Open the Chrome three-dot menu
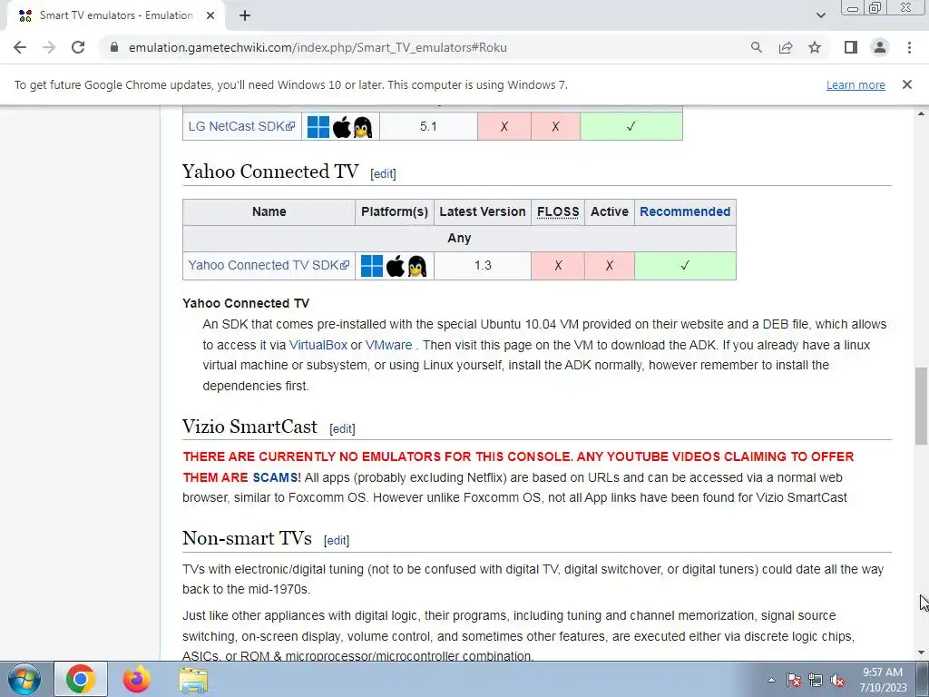929x697 pixels. pos(909,47)
